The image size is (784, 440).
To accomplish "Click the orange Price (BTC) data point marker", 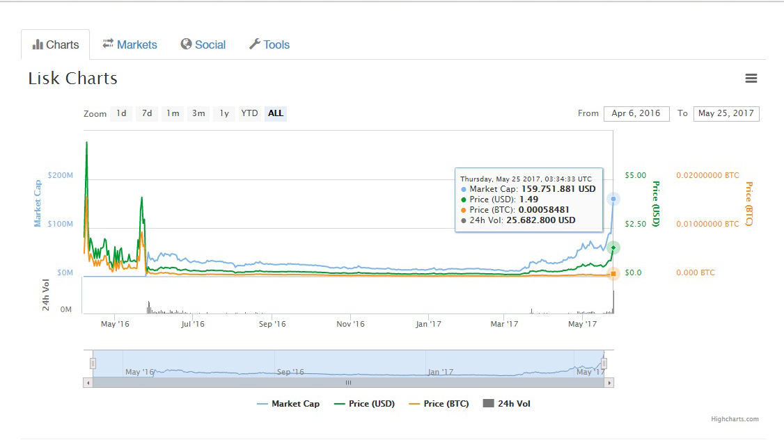I will click(x=613, y=274).
